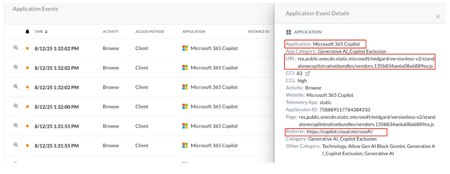Click the AppSession ID 758889517784384310
This screenshot has height=174, width=450.
point(345,110)
